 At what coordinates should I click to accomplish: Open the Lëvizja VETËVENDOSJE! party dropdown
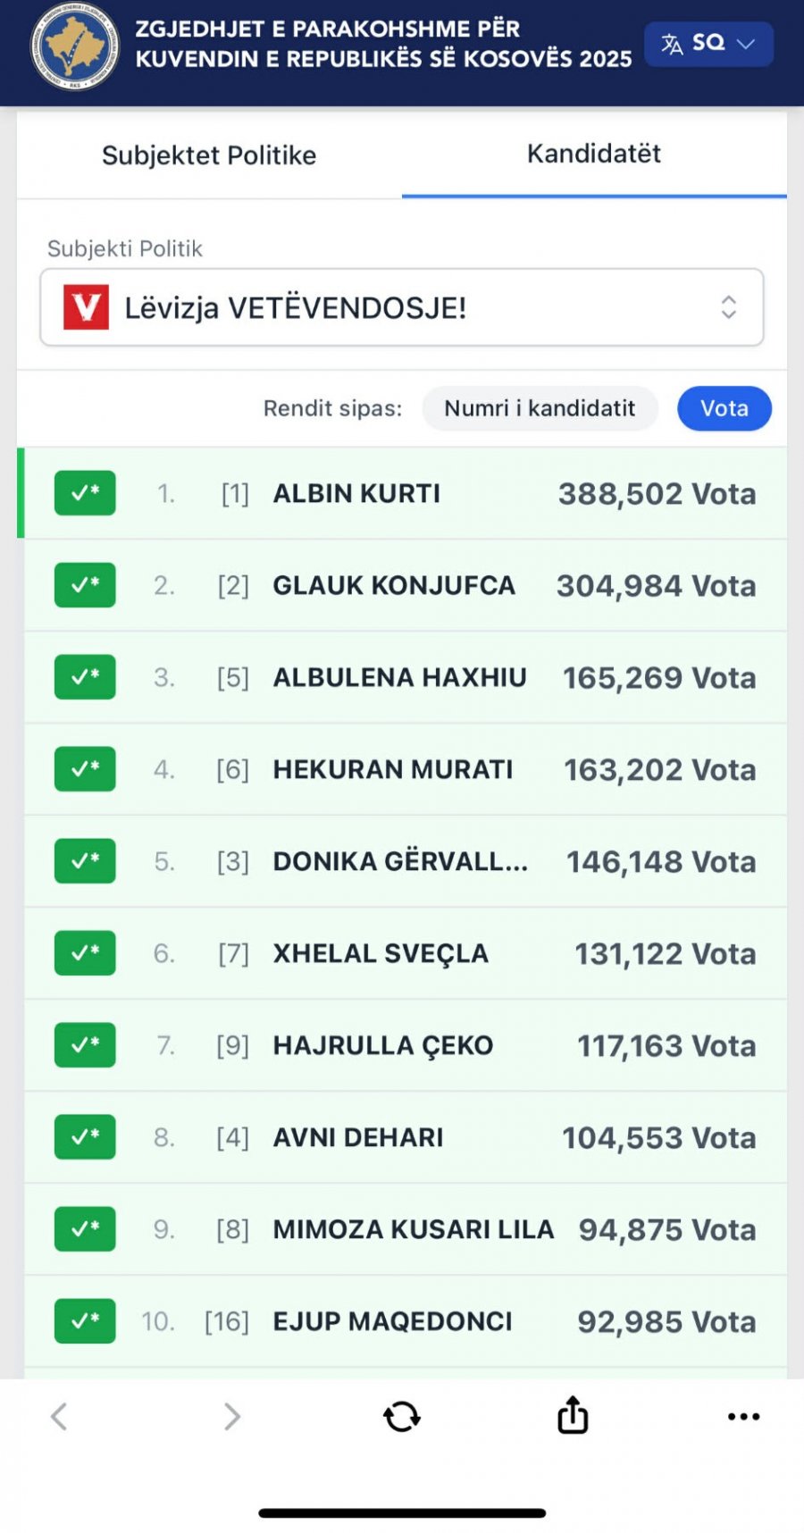coord(401,308)
